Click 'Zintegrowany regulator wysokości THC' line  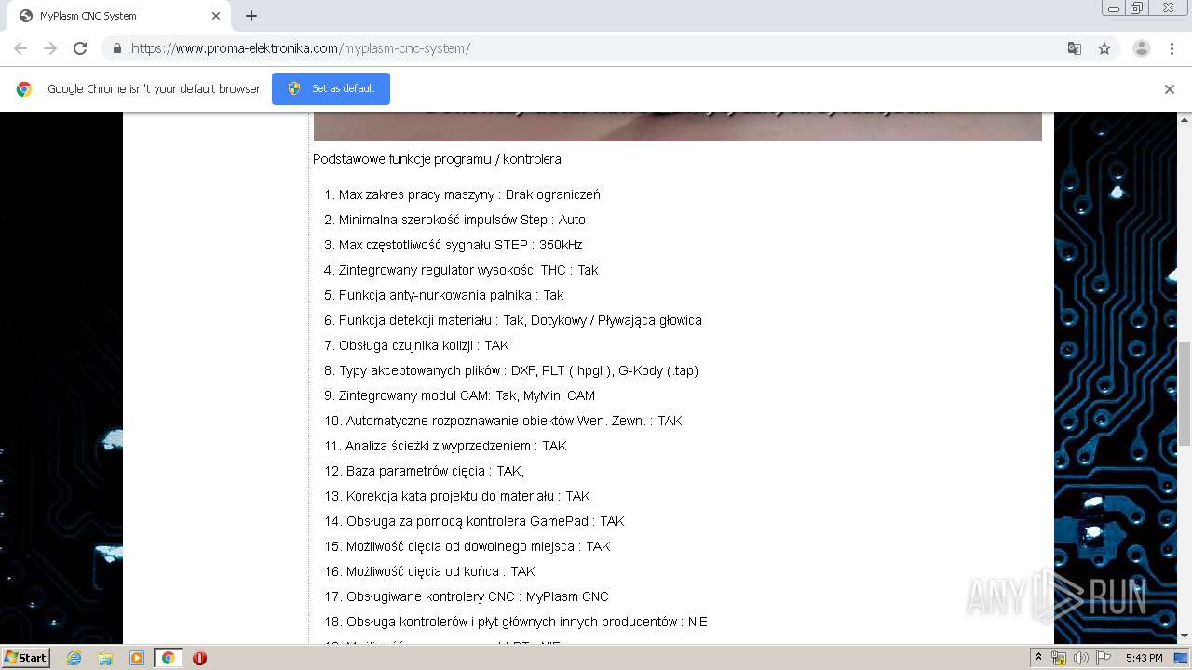(468, 270)
